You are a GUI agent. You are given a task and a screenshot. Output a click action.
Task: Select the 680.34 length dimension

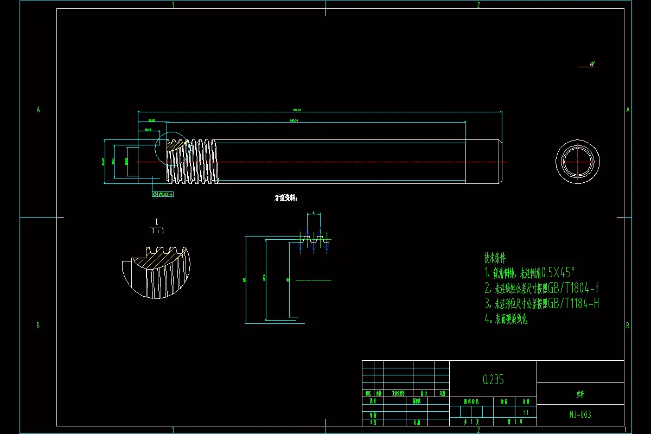coord(293,120)
